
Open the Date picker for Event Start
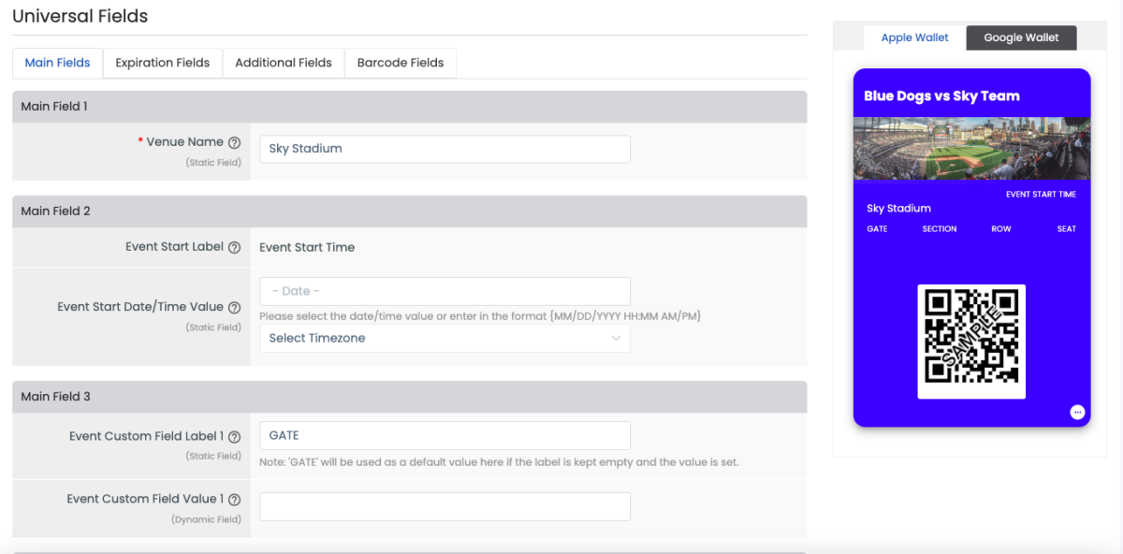(x=445, y=291)
